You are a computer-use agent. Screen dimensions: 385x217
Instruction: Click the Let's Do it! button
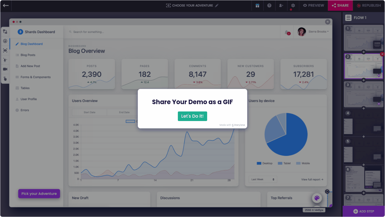pyautogui.click(x=192, y=116)
